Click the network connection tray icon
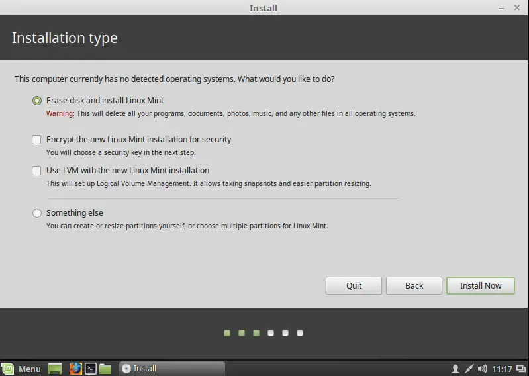This screenshot has width=529, height=376. [x=469, y=369]
